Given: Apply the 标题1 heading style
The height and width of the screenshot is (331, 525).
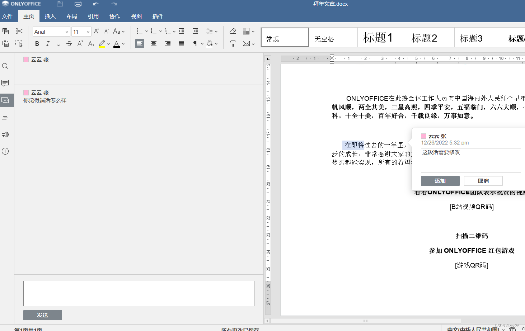Looking at the screenshot, I should click(382, 38).
